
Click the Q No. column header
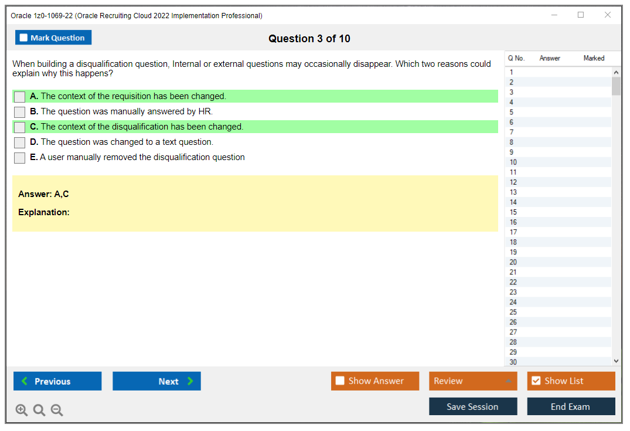coord(516,58)
